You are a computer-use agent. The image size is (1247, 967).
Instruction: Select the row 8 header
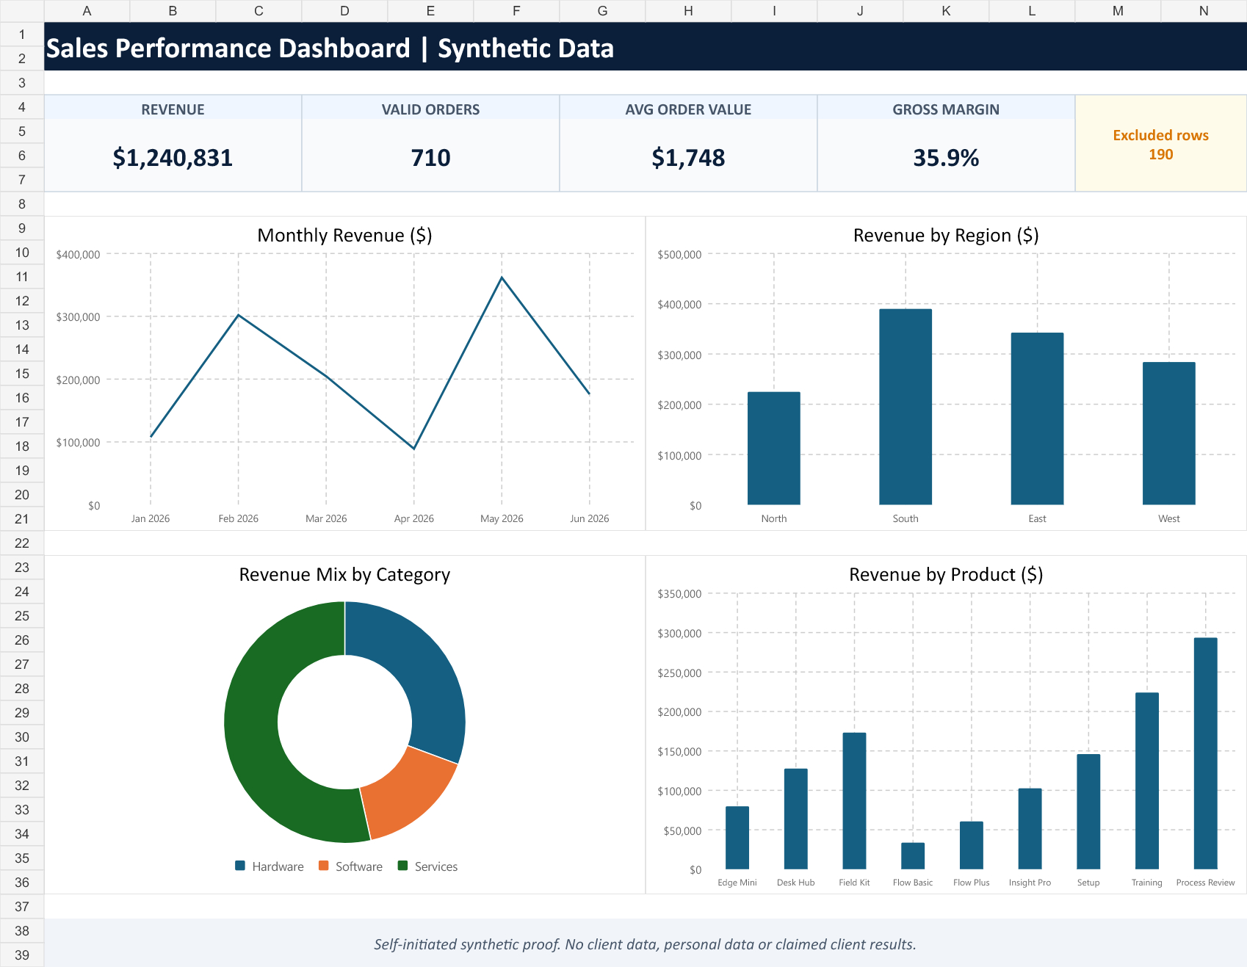tap(22, 204)
